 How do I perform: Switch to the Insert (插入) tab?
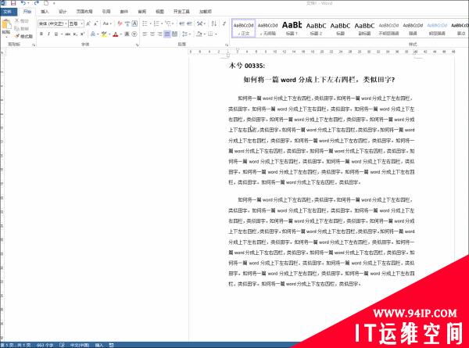coord(45,12)
